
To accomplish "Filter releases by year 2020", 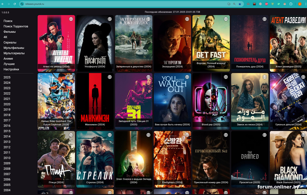I will 7,104.
